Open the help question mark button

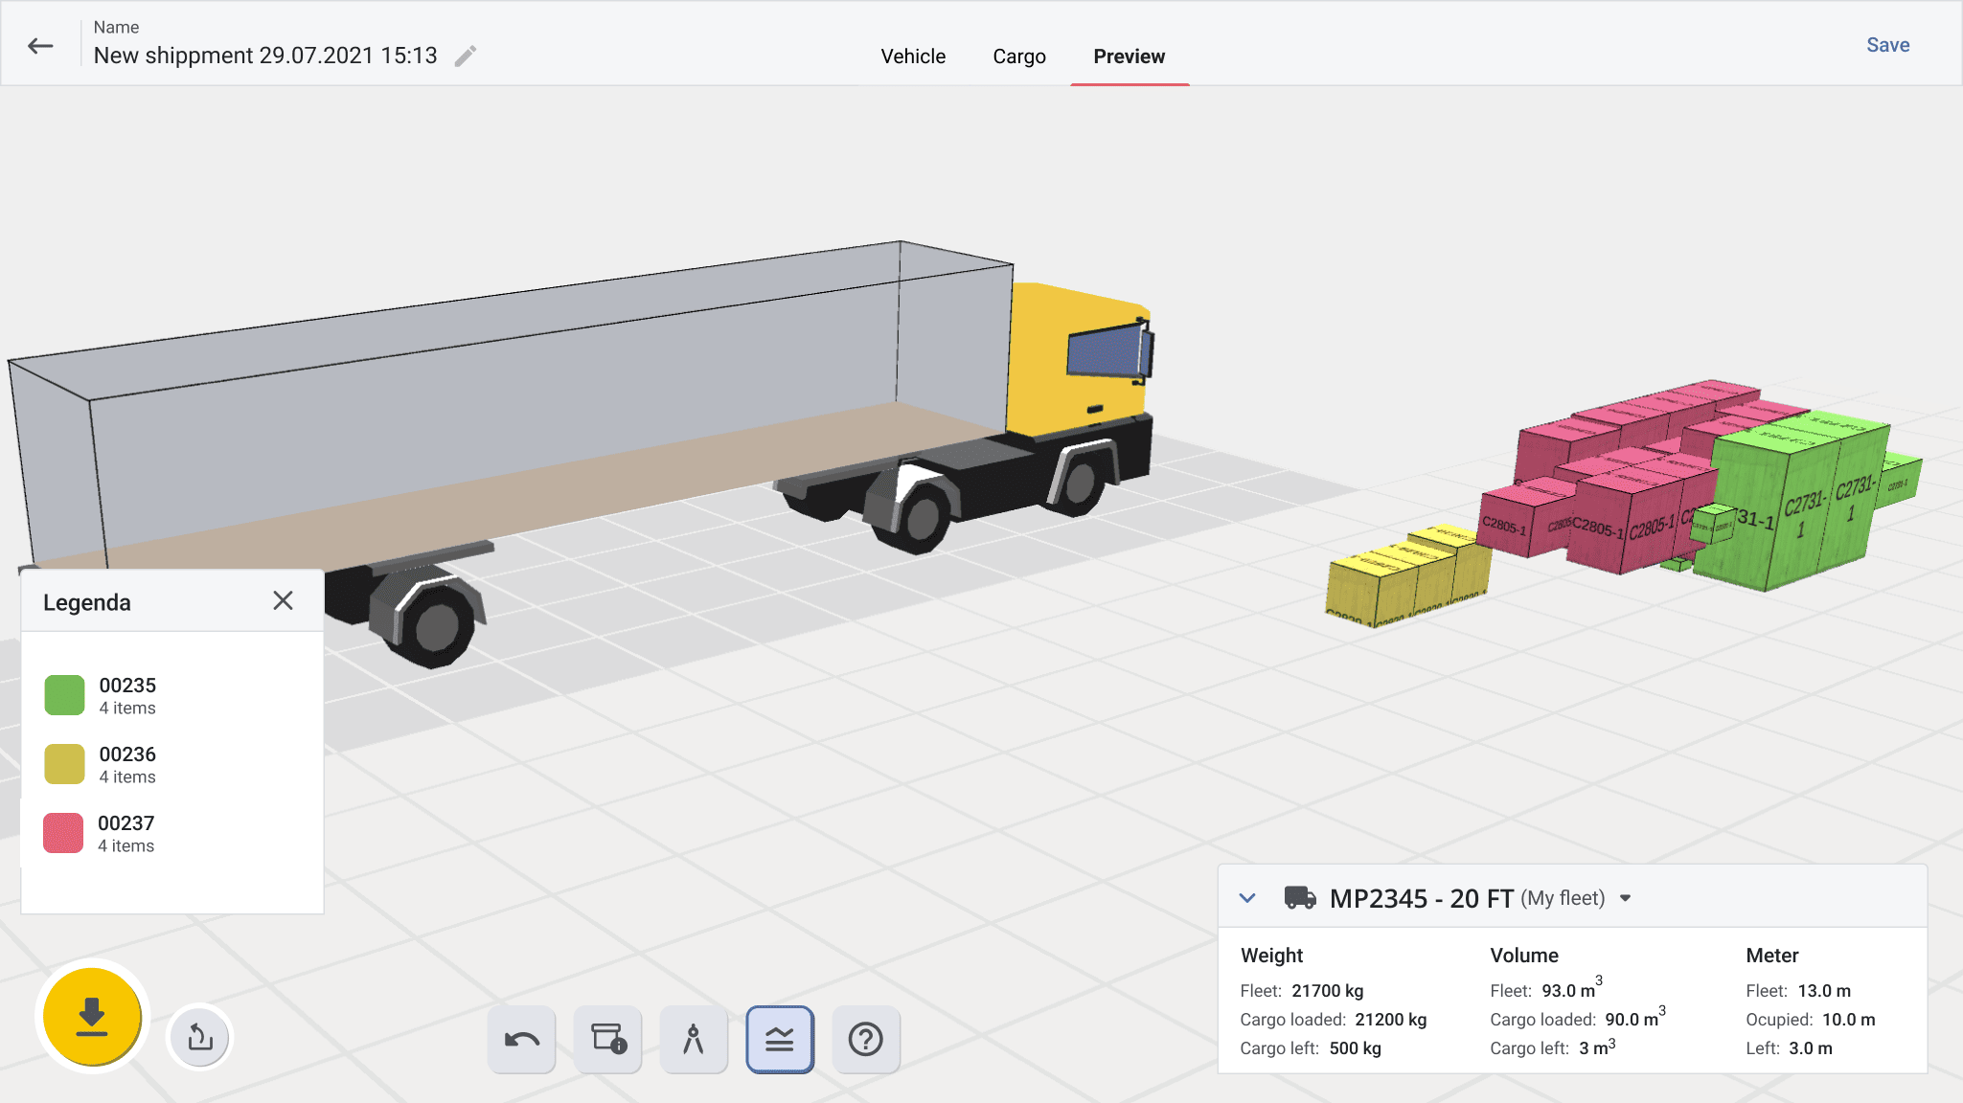click(865, 1039)
